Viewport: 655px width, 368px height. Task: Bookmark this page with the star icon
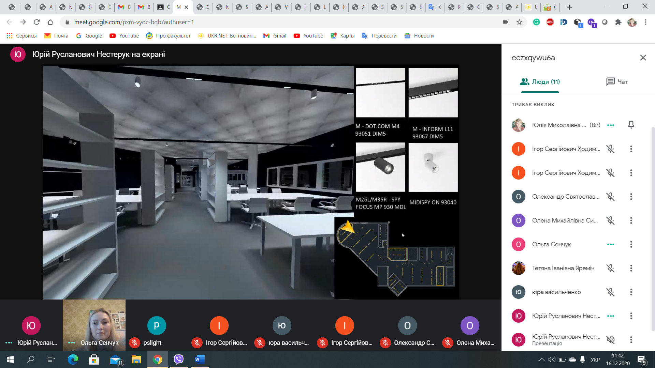pyautogui.click(x=519, y=22)
